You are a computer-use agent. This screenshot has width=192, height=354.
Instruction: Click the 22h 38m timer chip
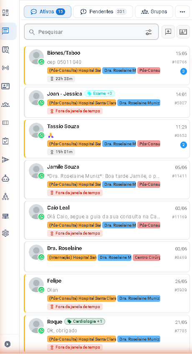point(61,79)
